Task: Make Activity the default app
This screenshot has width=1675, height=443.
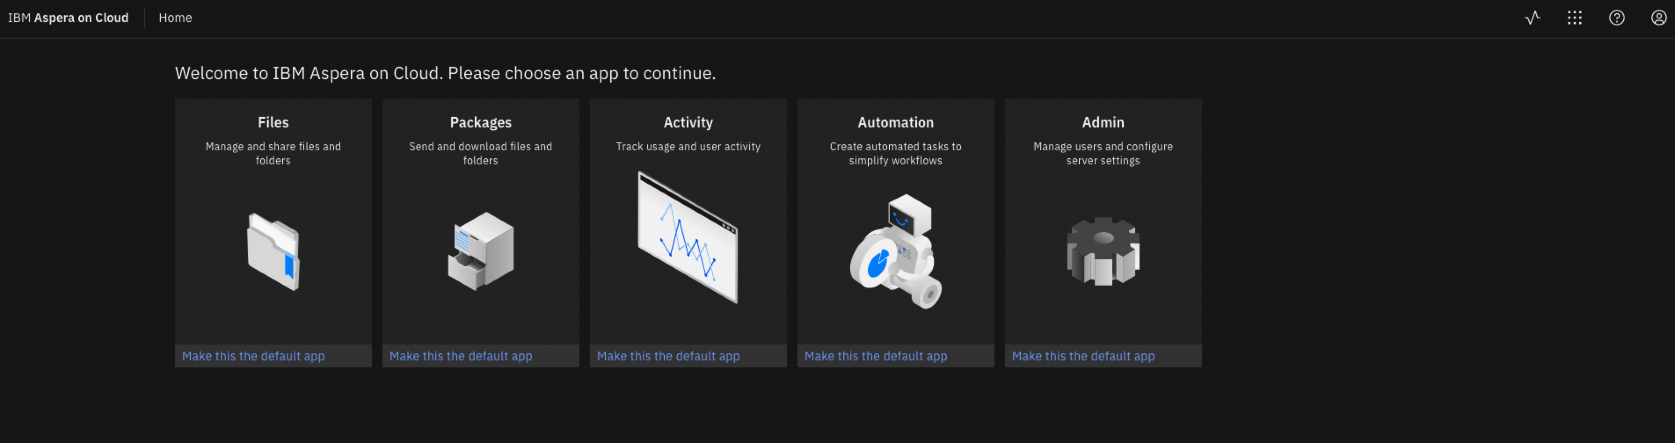Action: coord(668,356)
